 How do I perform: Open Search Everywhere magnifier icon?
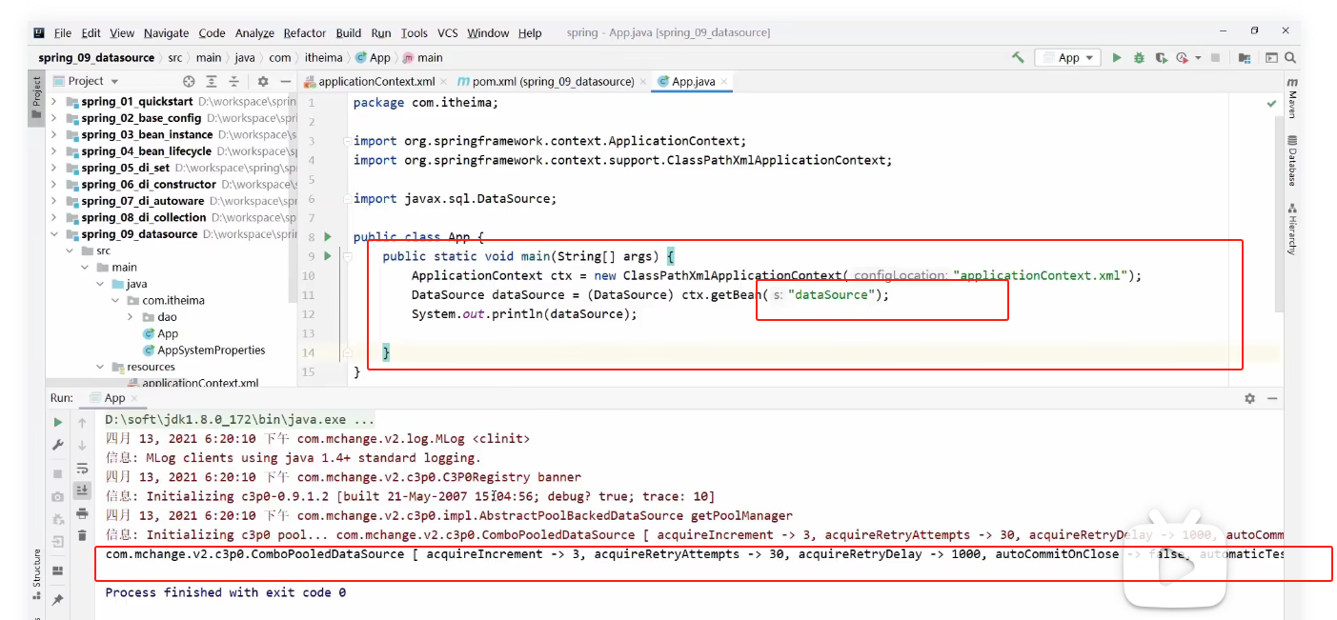pos(1290,57)
